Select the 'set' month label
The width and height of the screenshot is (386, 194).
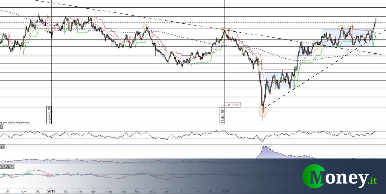pyautogui.click(x=167, y=191)
